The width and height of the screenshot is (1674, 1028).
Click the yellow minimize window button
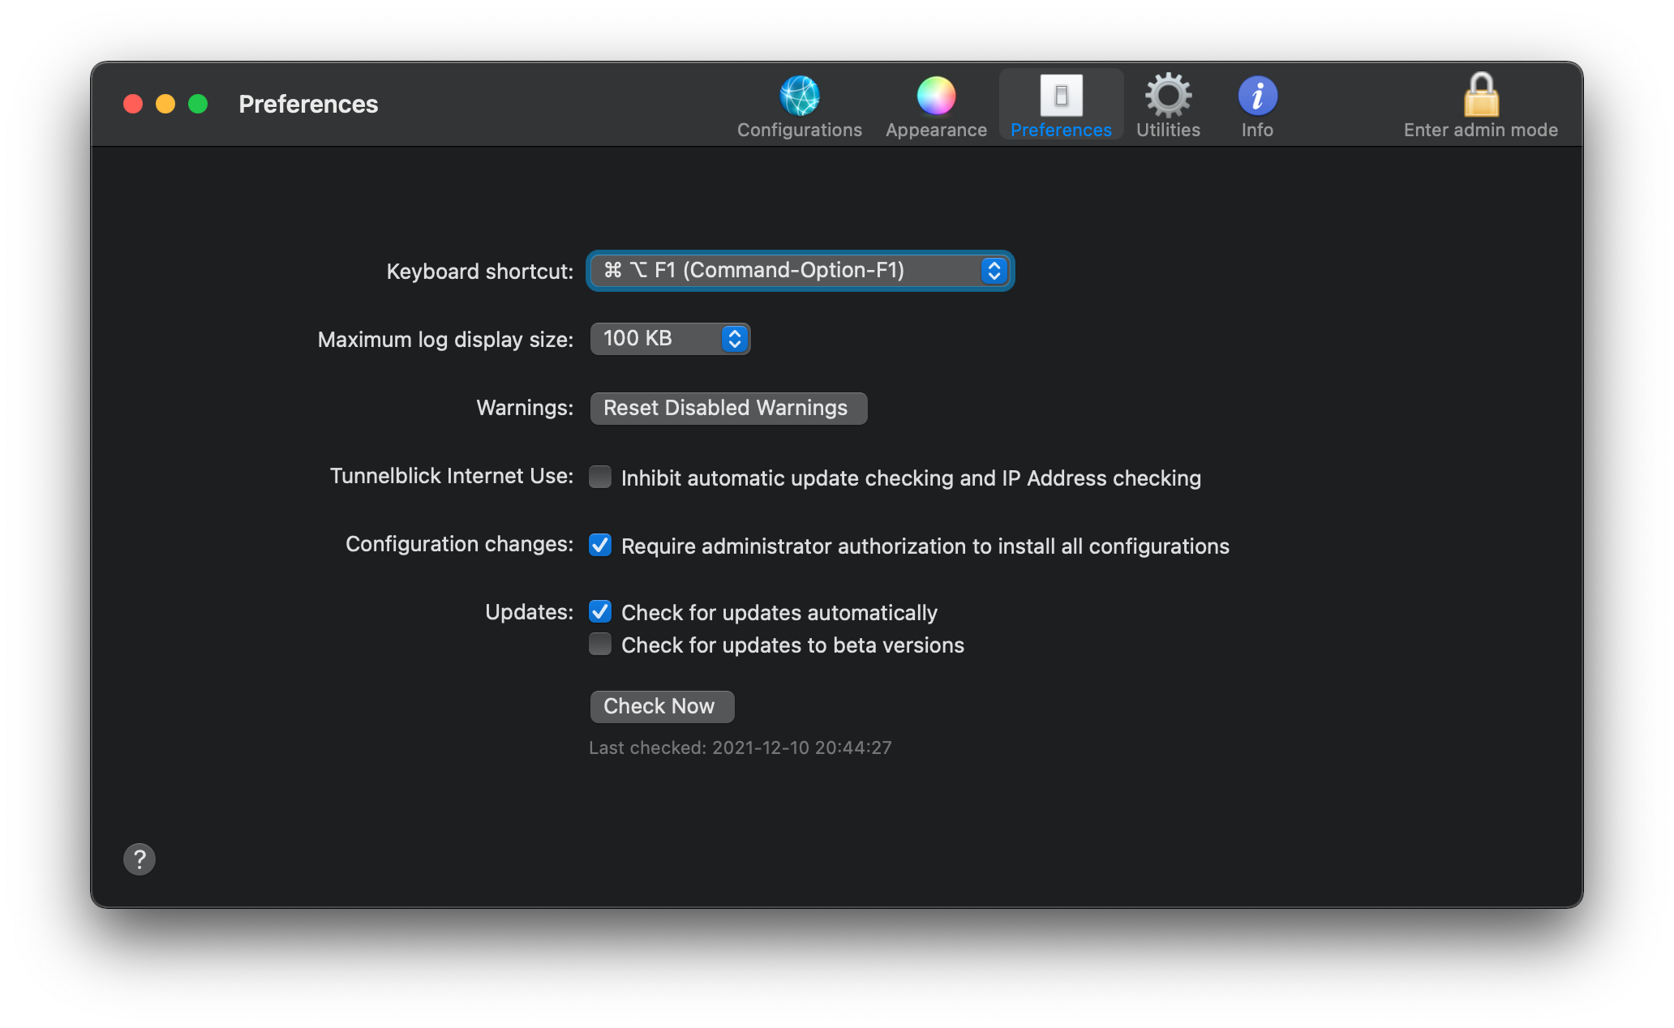(165, 105)
